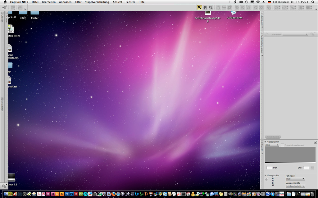Open the Capture NX 2 application menu
318x198 pixels.
[19, 2]
